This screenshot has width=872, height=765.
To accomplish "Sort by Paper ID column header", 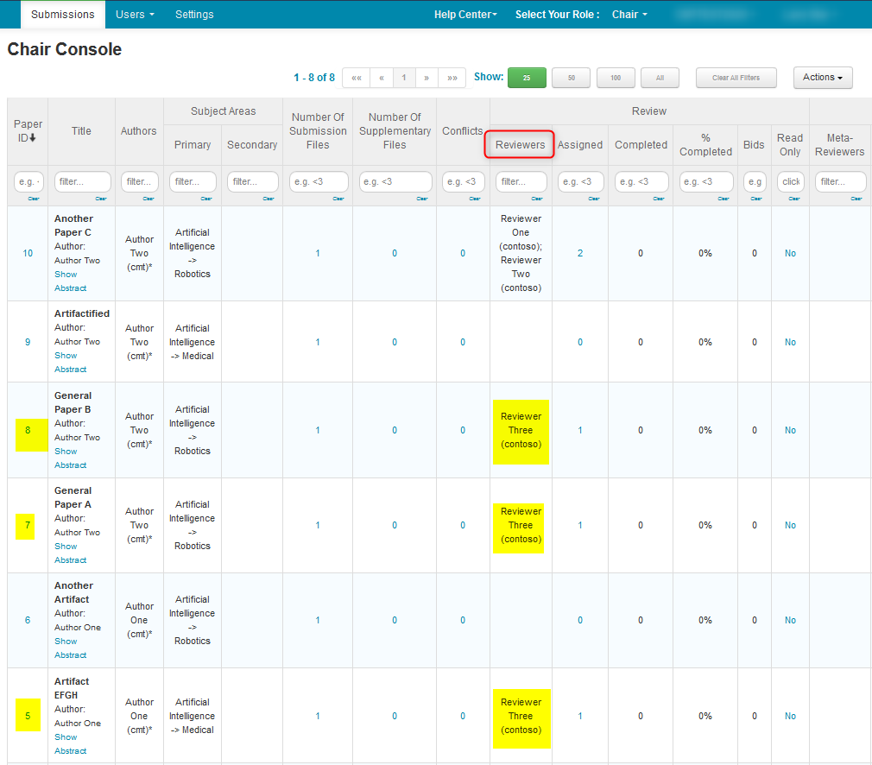I will pyautogui.click(x=28, y=130).
